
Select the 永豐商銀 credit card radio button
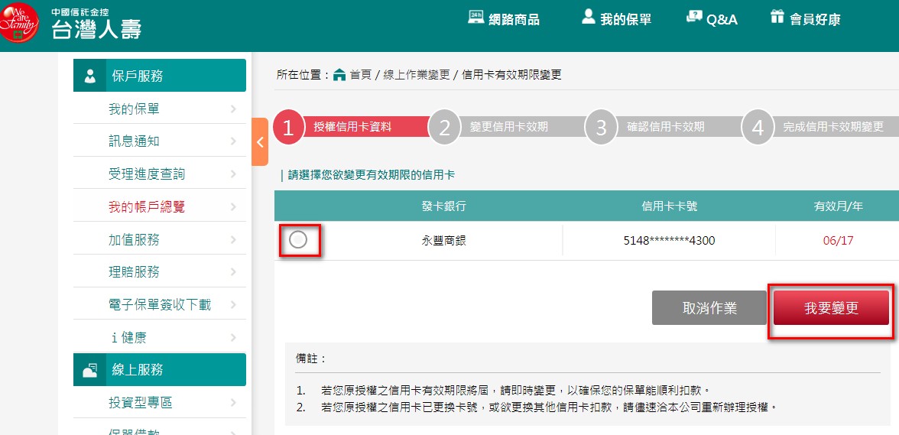[x=298, y=240]
